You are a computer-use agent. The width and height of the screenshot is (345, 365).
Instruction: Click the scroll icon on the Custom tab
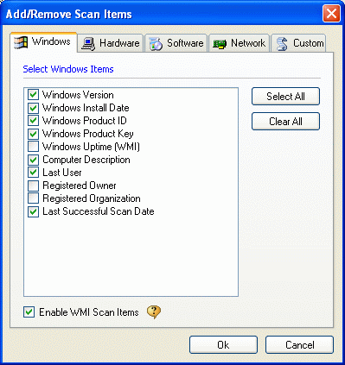click(x=282, y=44)
